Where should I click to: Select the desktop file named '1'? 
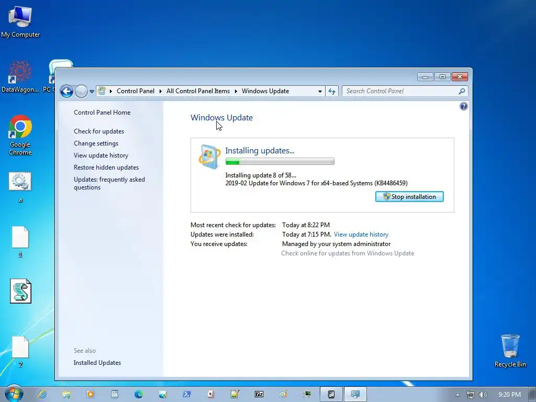pos(20,242)
